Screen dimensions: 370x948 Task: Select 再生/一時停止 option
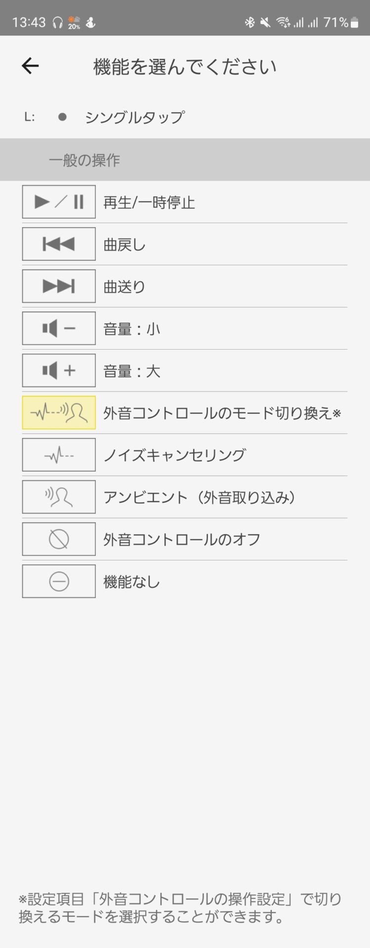pyautogui.click(x=149, y=202)
